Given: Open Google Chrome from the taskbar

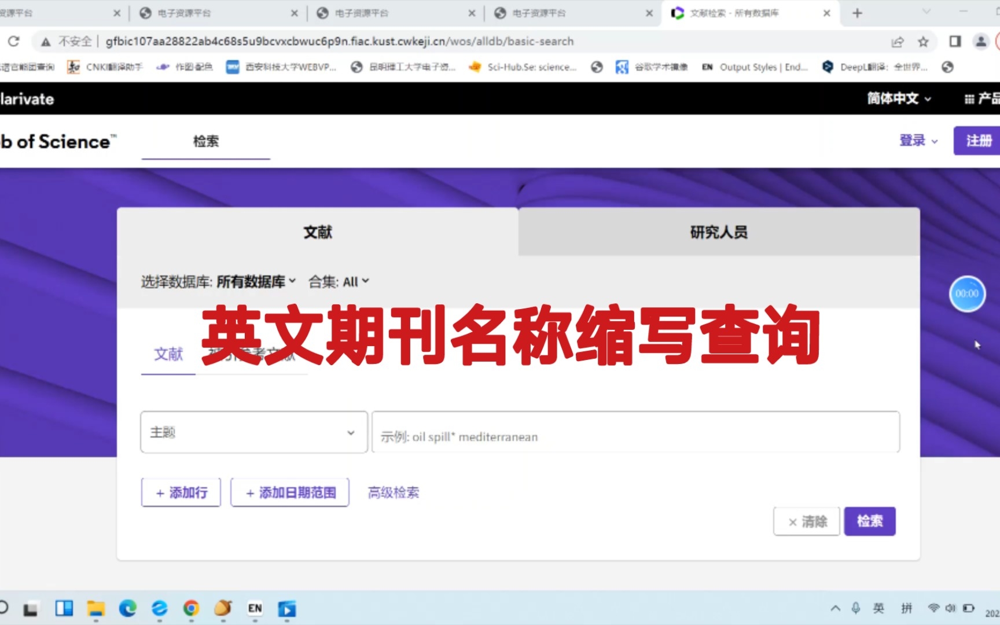Looking at the screenshot, I should pos(191,608).
